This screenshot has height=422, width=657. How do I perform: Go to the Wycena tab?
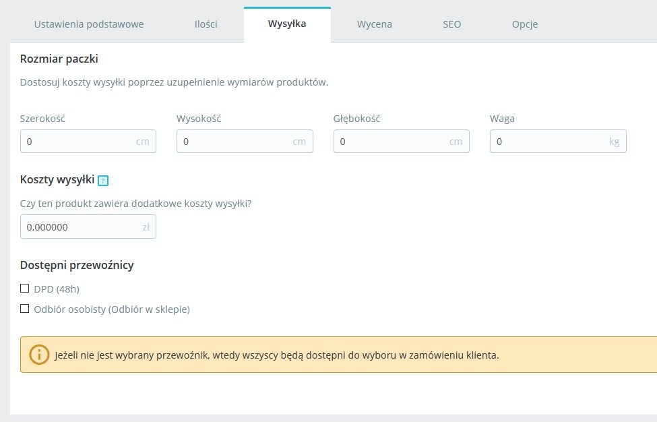pyautogui.click(x=375, y=24)
